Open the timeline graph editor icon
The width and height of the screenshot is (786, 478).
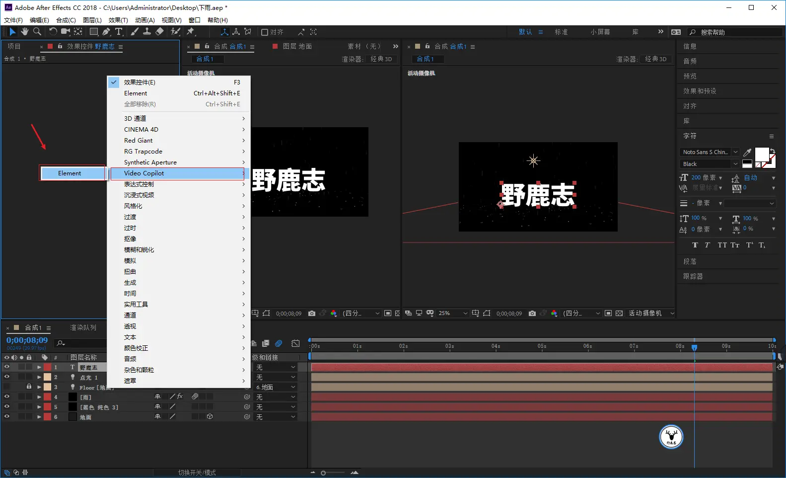click(295, 343)
